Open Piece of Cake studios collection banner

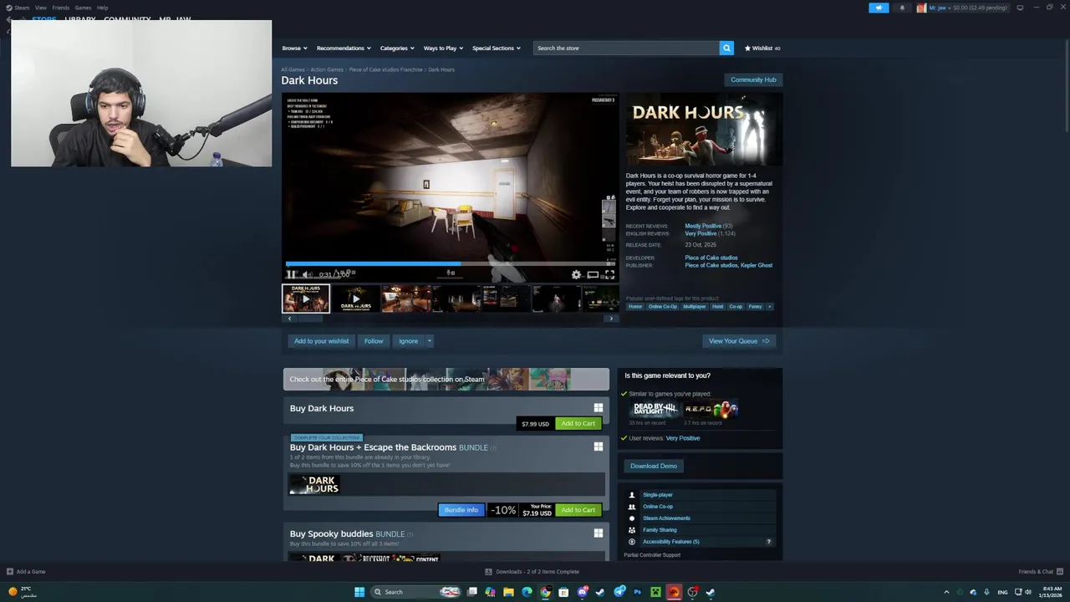(x=446, y=379)
